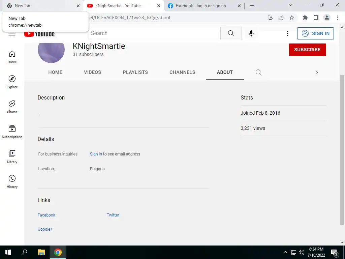345x259 pixels.
Task: Open Windows Start menu
Action: [8, 252]
